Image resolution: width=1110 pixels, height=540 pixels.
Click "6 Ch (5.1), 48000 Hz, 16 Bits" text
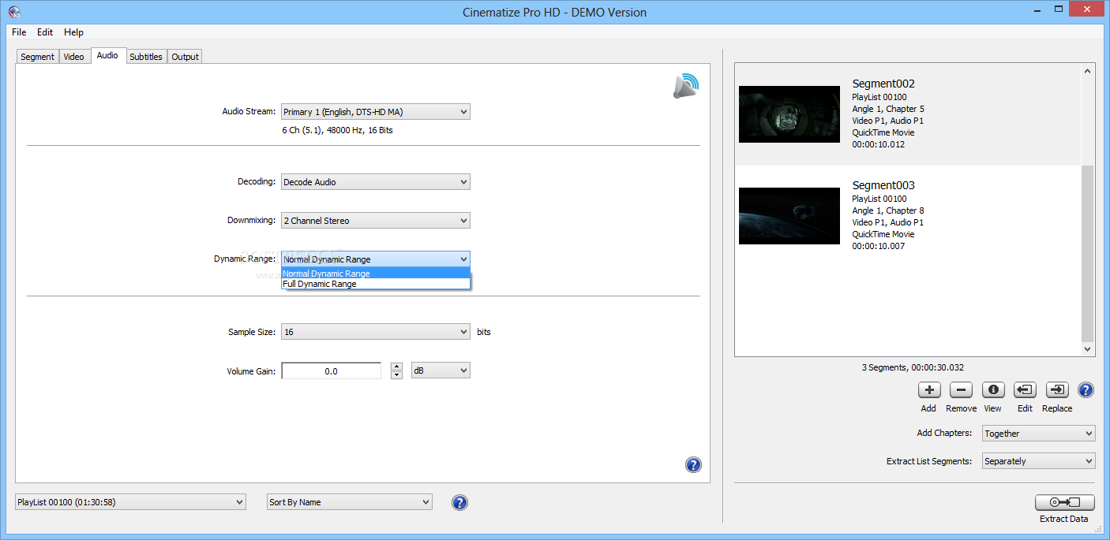(x=337, y=130)
